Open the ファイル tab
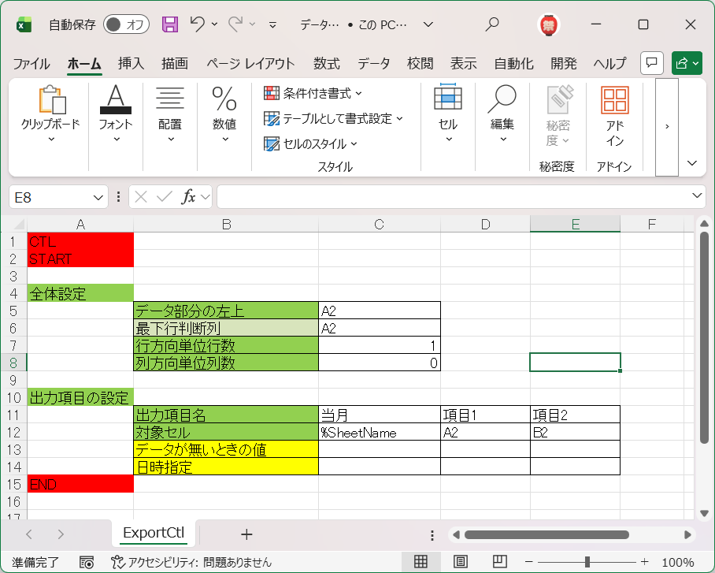This screenshot has width=715, height=573. 31,64
